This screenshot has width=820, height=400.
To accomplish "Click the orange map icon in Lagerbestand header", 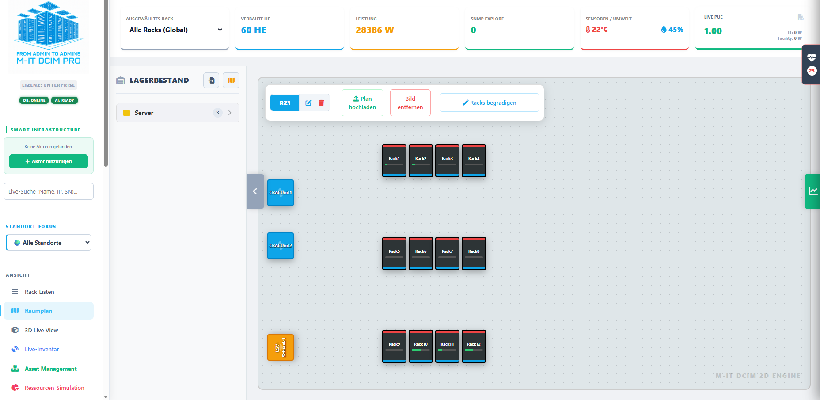I will 231,80.
